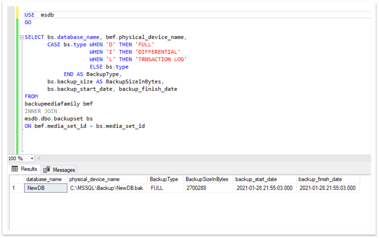Screen dimensions: 379x238
Task: Switch to the Messages tab
Action: point(59,169)
